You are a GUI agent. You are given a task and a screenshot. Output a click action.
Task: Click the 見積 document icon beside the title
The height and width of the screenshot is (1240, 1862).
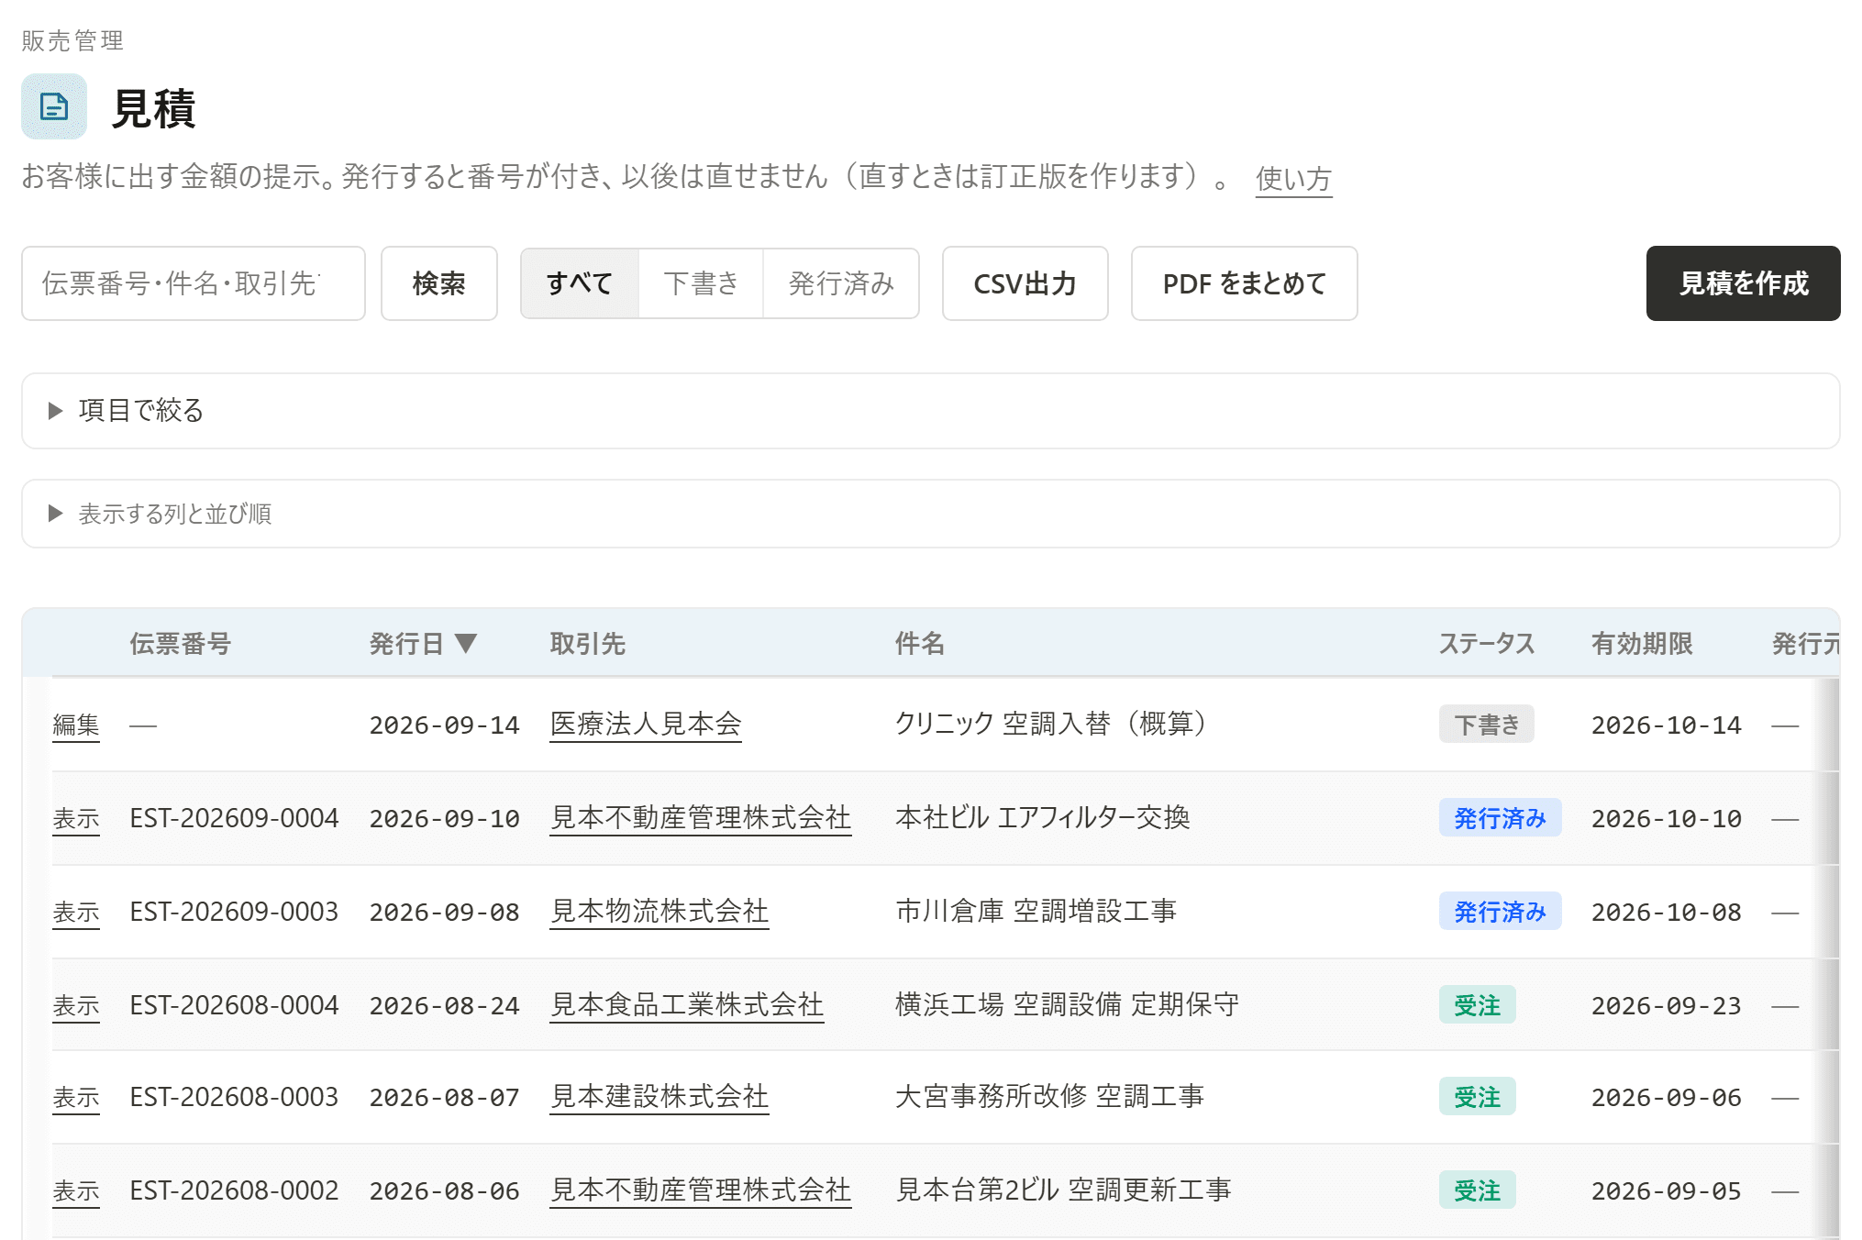54,106
